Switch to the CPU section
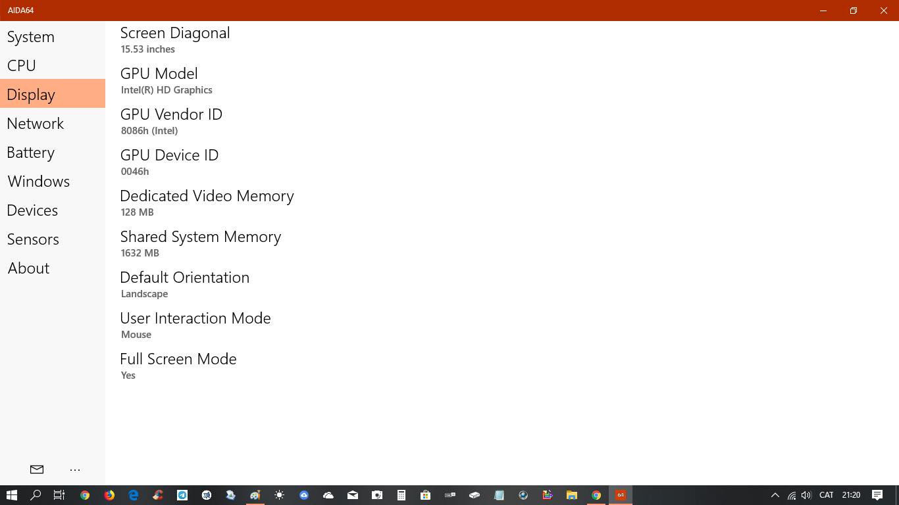The height and width of the screenshot is (505, 899). [x=53, y=66]
